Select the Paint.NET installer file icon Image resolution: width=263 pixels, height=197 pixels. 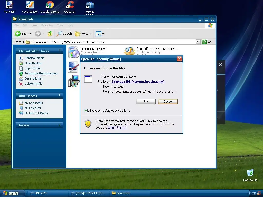point(73,66)
